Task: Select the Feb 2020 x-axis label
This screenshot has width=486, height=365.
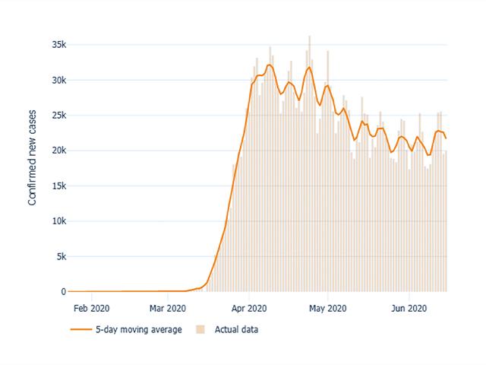Action: [x=90, y=308]
